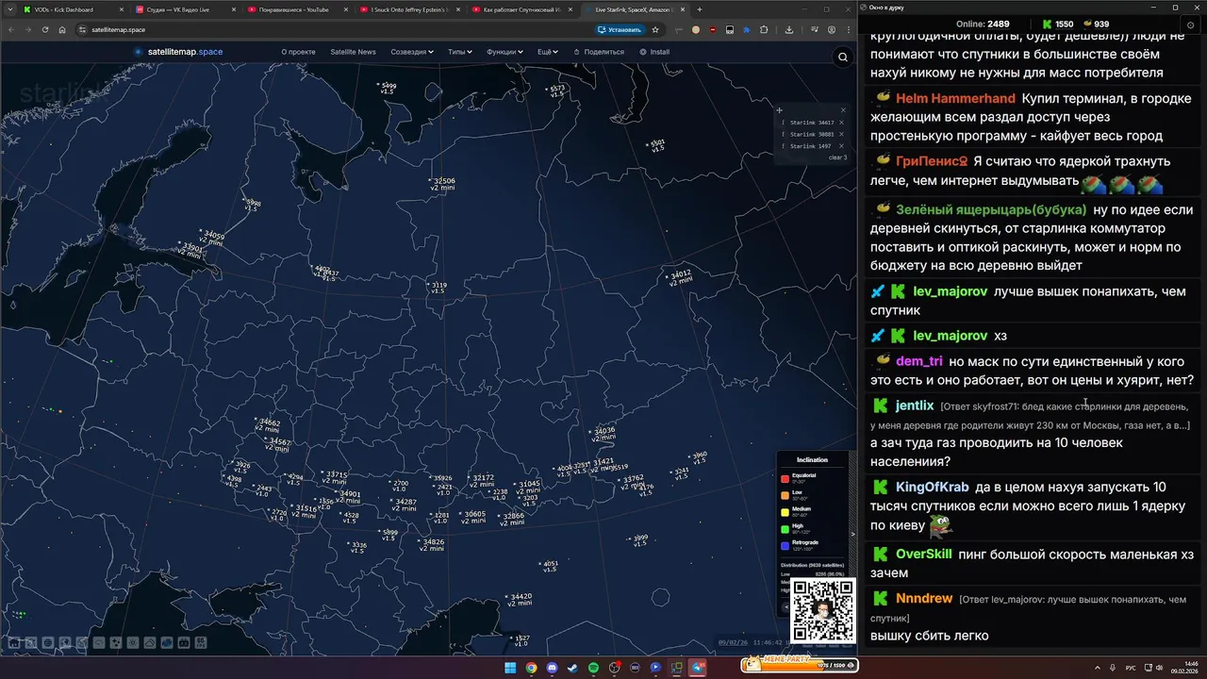The height and width of the screenshot is (679, 1207).
Task: Open Spotify from the taskbar
Action: click(x=593, y=668)
